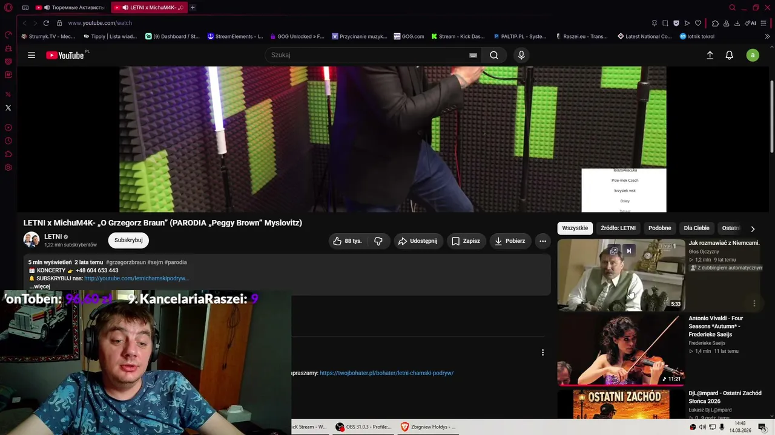Download the video with Pobierz
Image resolution: width=775 pixels, height=435 pixels.
[509, 241]
